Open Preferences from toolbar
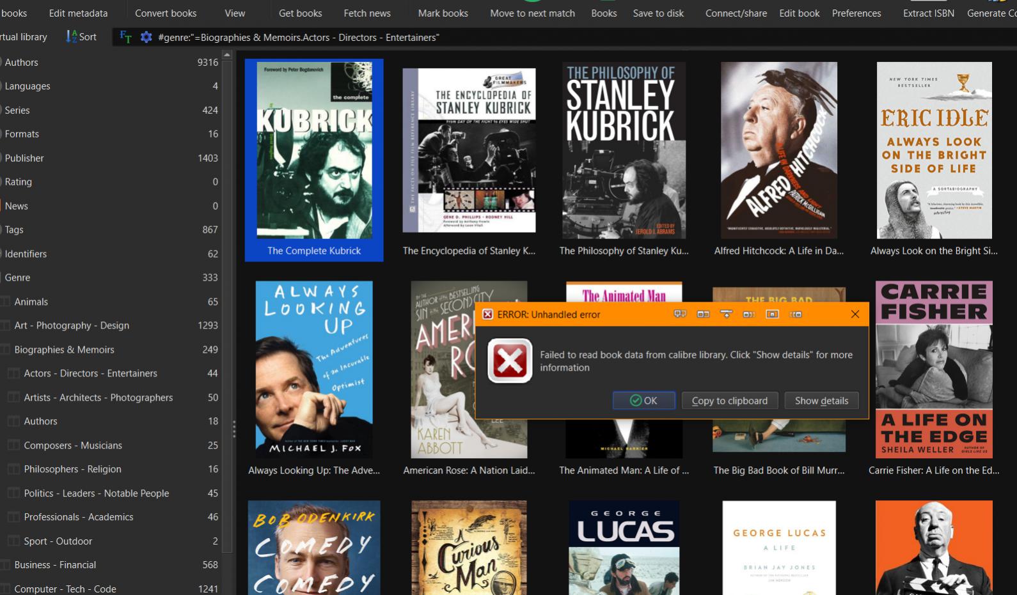The width and height of the screenshot is (1017, 595). coord(856,13)
